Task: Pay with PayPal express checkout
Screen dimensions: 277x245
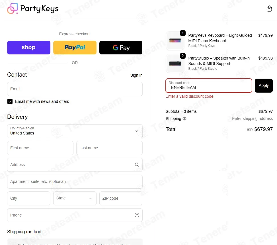Action: click(x=75, y=48)
